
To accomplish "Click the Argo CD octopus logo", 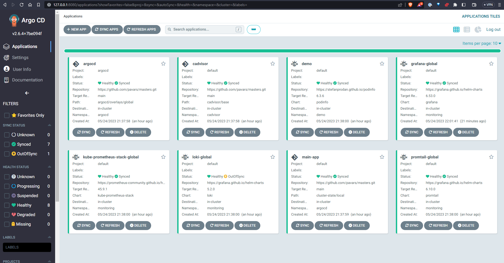I will (x=14, y=20).
